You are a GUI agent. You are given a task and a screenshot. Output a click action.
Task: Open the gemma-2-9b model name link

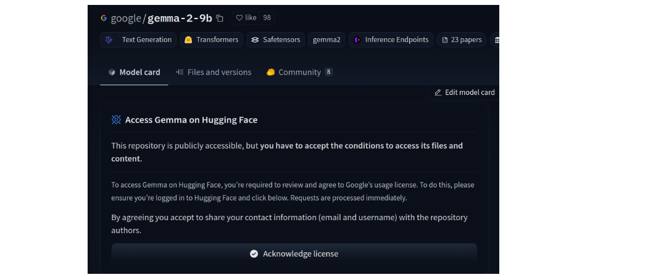(180, 18)
